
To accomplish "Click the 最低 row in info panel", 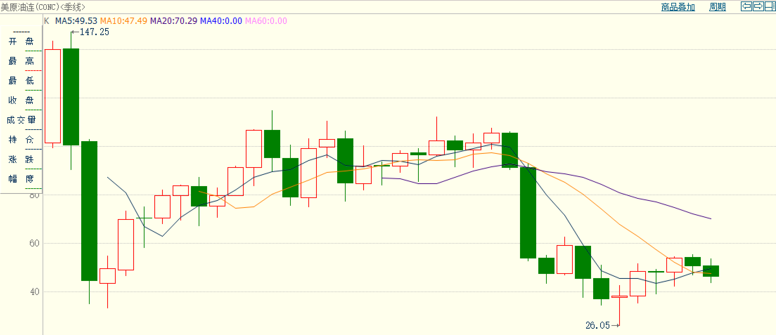I will (x=21, y=81).
